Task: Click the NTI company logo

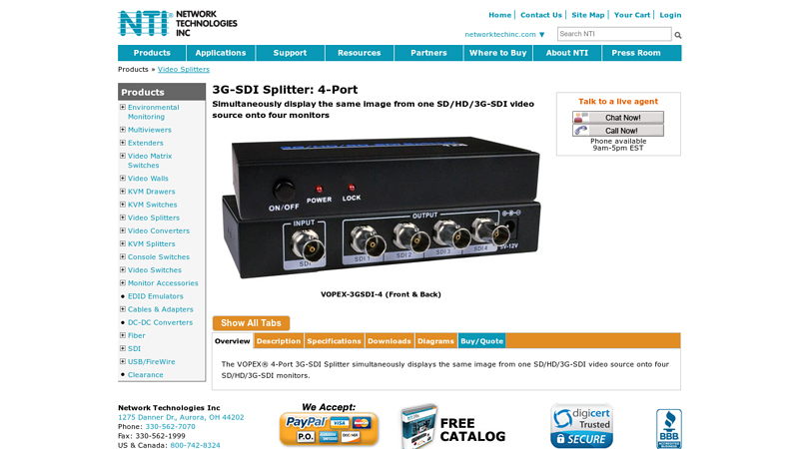Action: (x=178, y=23)
